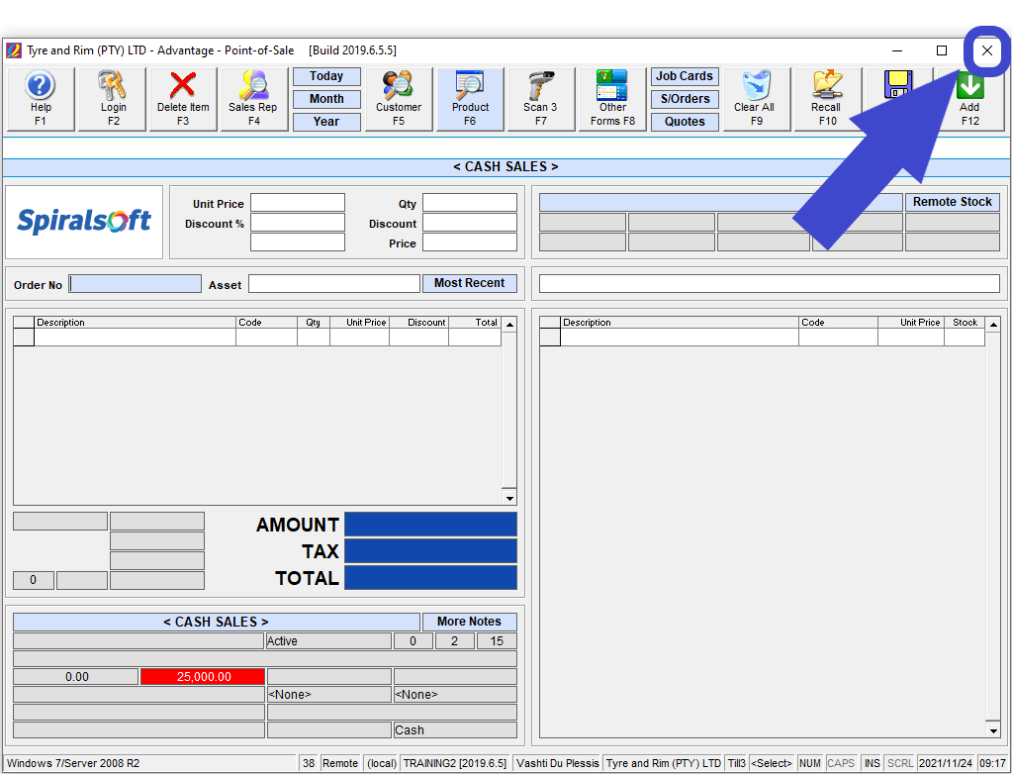Show Year sales figures
The image size is (1012, 774).
pos(326,122)
